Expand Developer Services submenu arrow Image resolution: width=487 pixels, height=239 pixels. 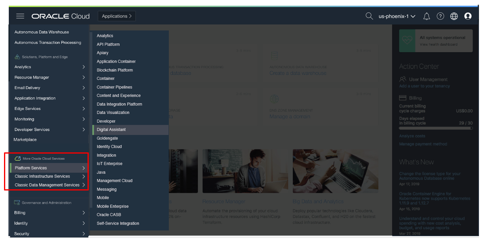[84, 130]
